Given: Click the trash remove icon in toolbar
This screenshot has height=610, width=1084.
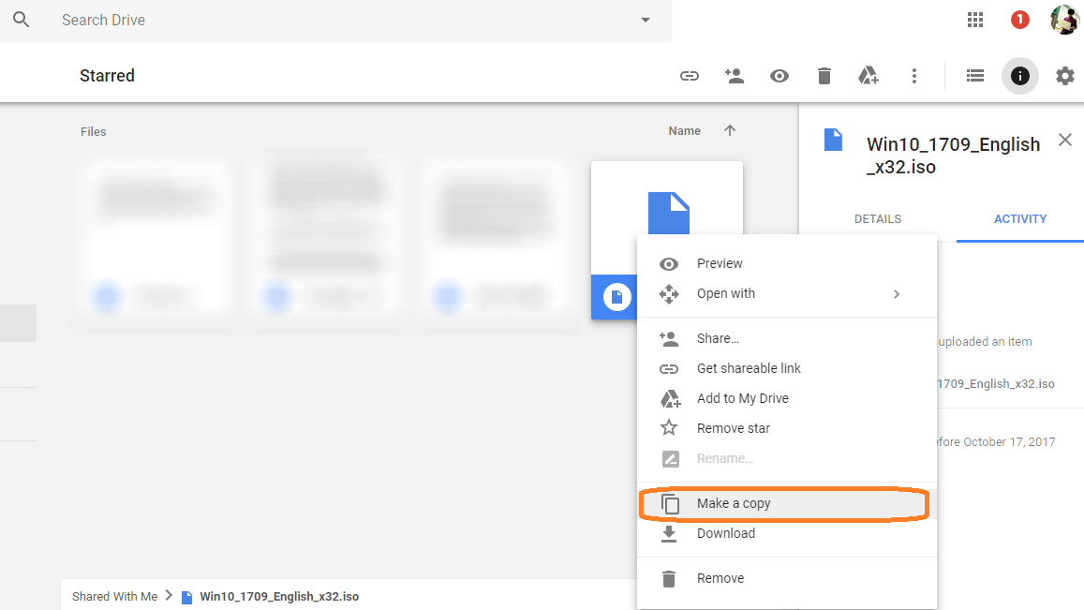Looking at the screenshot, I should pyautogui.click(x=824, y=76).
